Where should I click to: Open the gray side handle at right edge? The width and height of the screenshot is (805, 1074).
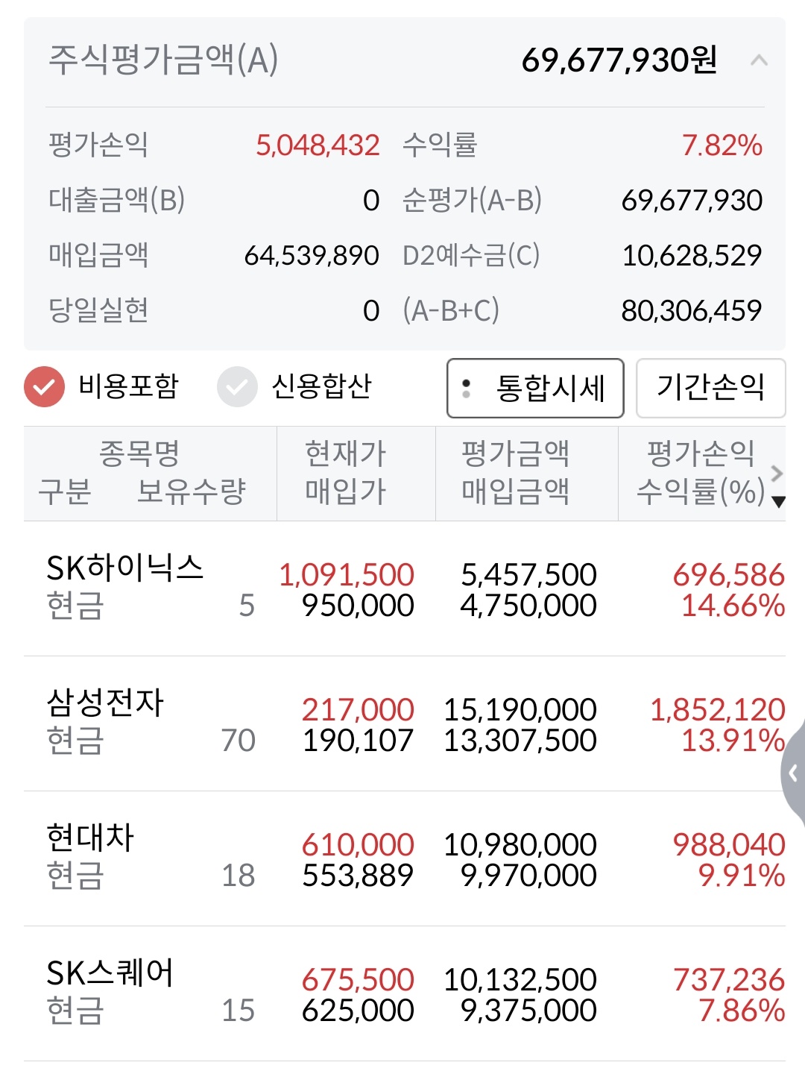793,773
